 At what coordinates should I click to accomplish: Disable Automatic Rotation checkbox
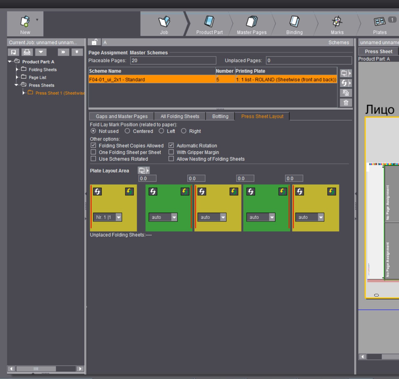(x=171, y=145)
